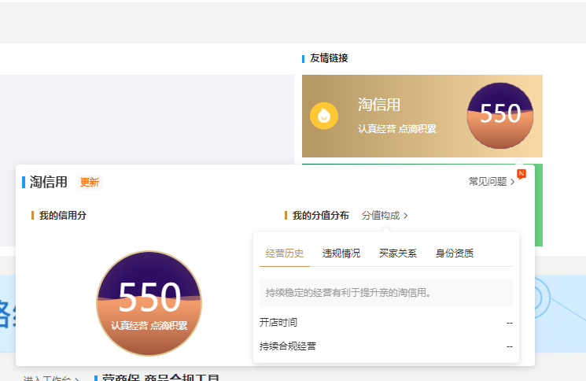The image size is (586, 381).
Task: Switch to 身份资质 tab
Action: point(455,253)
